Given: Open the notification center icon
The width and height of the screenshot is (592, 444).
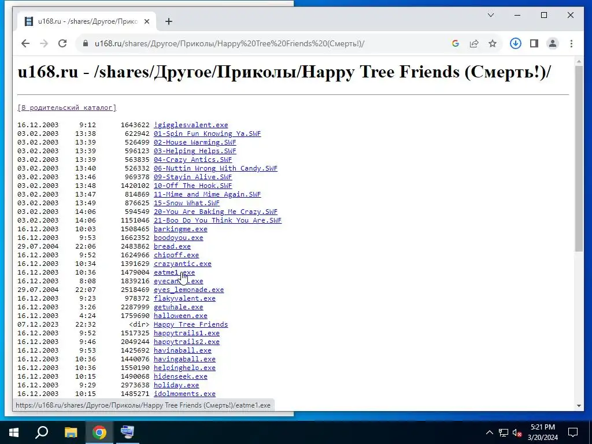Looking at the screenshot, I should pos(573,432).
